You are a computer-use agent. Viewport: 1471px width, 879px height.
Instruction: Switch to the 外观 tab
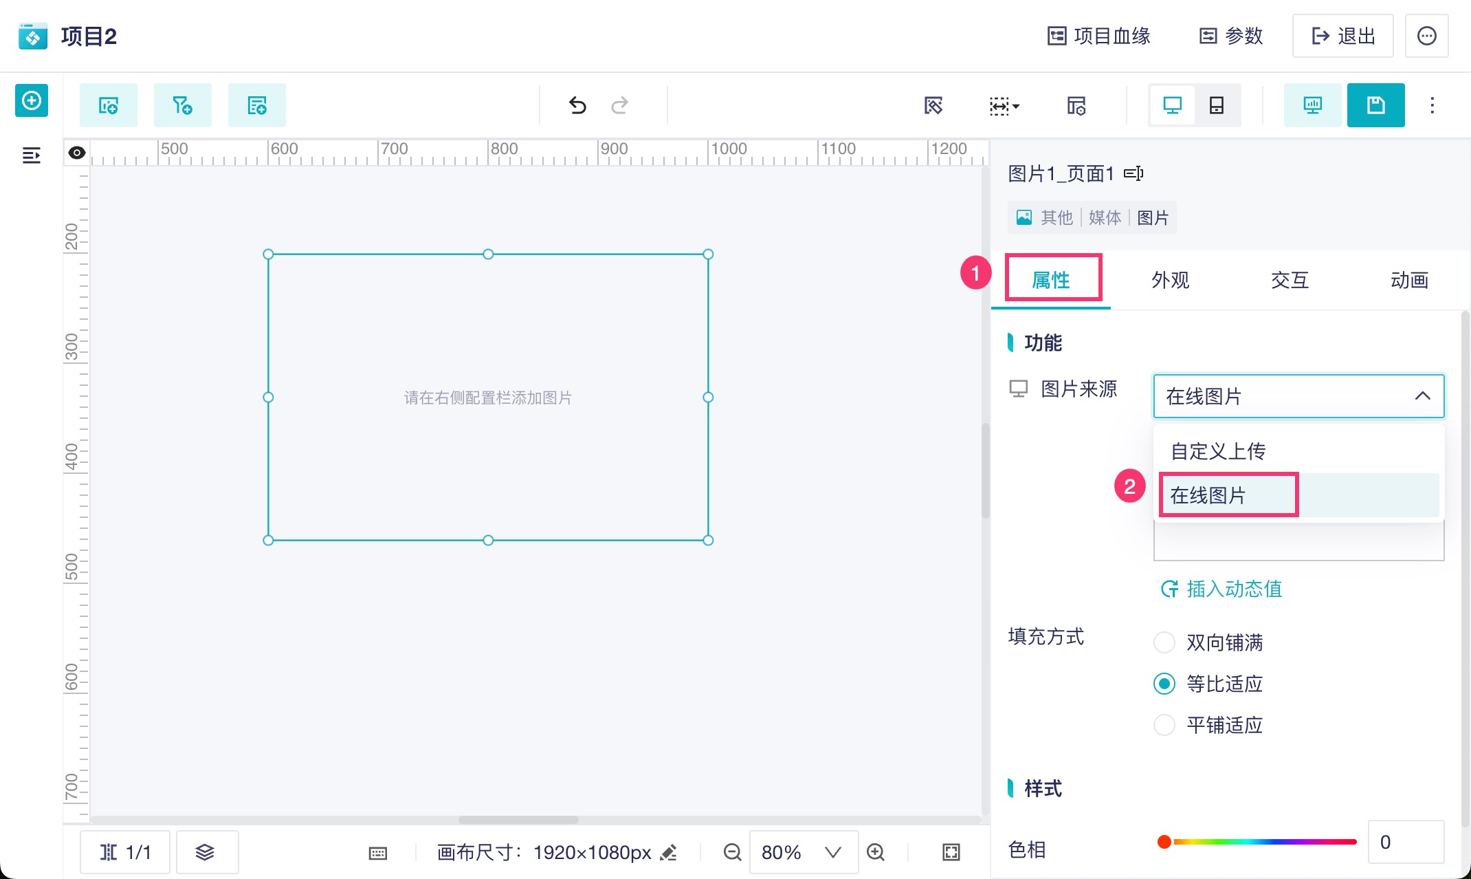click(1170, 280)
